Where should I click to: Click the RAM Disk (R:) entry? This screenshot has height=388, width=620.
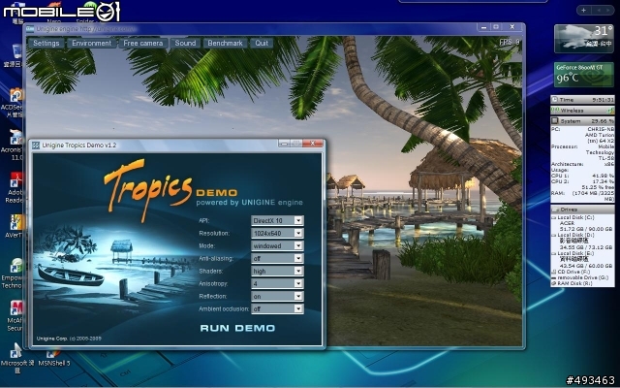coord(572,284)
